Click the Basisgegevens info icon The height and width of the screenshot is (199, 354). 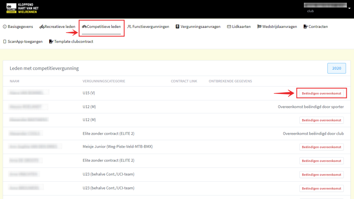[x=5, y=27]
